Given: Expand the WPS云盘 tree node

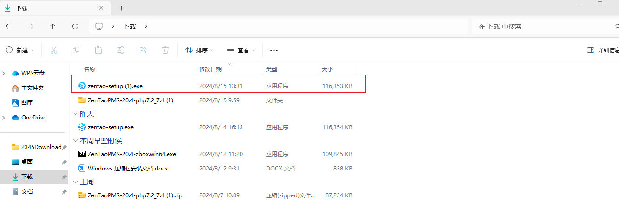Looking at the screenshot, I should [4, 73].
